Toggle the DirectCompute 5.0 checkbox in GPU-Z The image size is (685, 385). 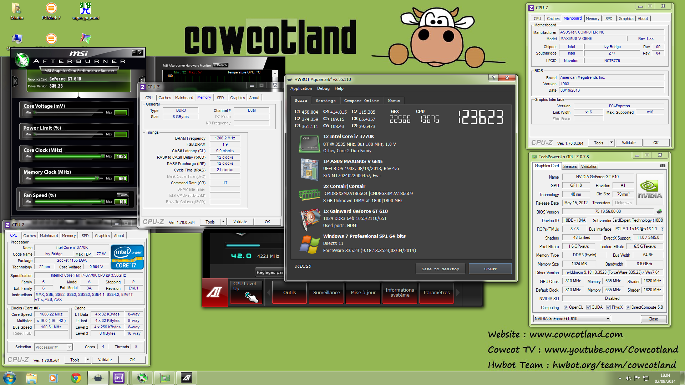(628, 307)
